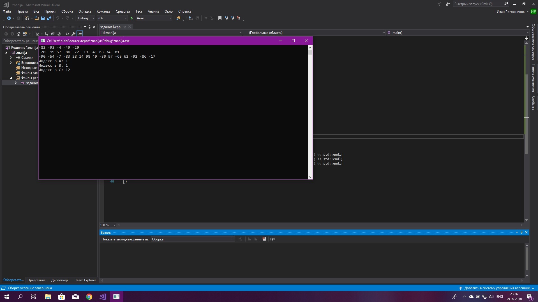Click the green Start Debugging play icon
The height and width of the screenshot is (302, 538).
click(x=131, y=18)
